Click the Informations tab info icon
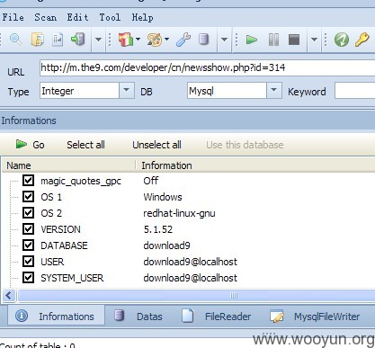 22,316
